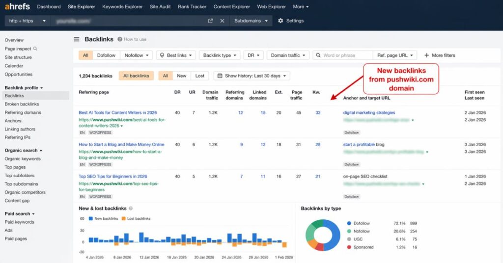
Task: Open Keywords Explorer tab
Action: click(122, 6)
